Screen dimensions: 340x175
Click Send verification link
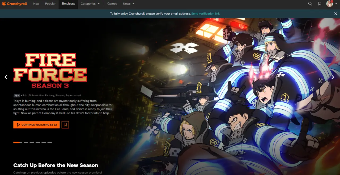coord(205,14)
